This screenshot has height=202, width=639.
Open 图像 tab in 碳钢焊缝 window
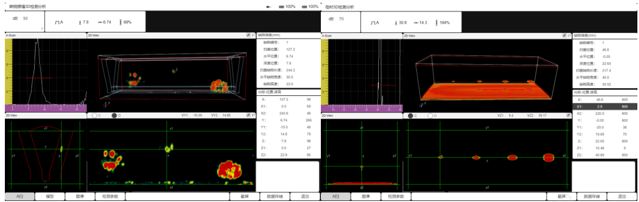80,196
